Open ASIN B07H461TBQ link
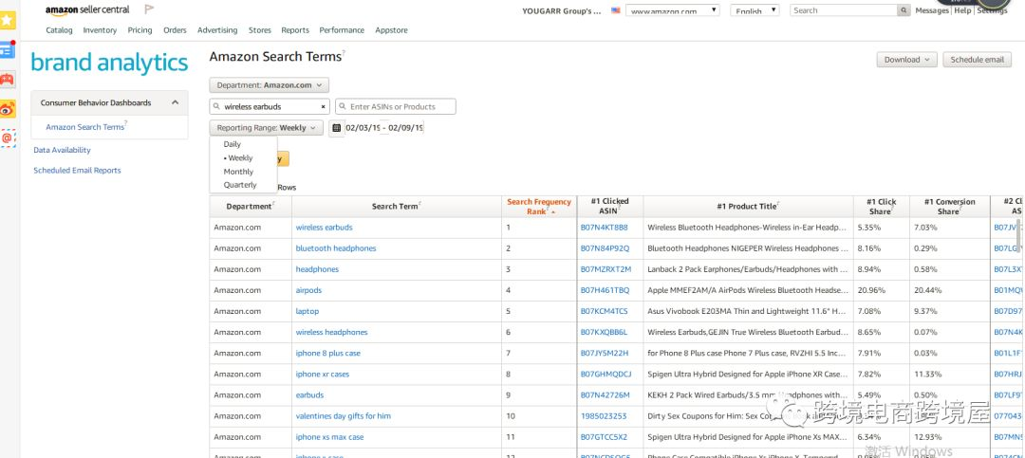The image size is (1025, 458). [x=605, y=290]
